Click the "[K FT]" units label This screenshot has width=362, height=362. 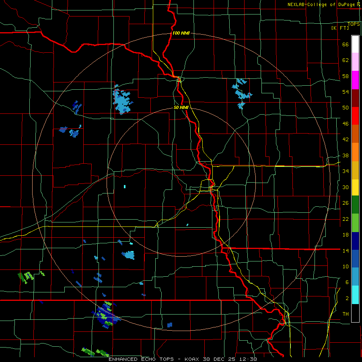[x=340, y=28]
